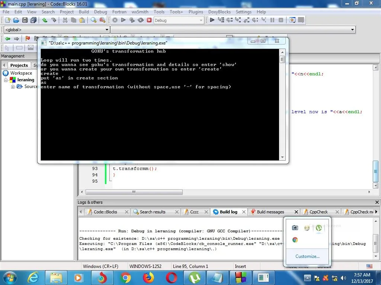381x285 pixels.
Task: Jump forward with the right arrow icon
Action: coord(16,39)
